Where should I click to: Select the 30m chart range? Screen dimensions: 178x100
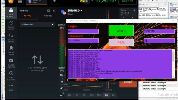[x=92, y=95]
